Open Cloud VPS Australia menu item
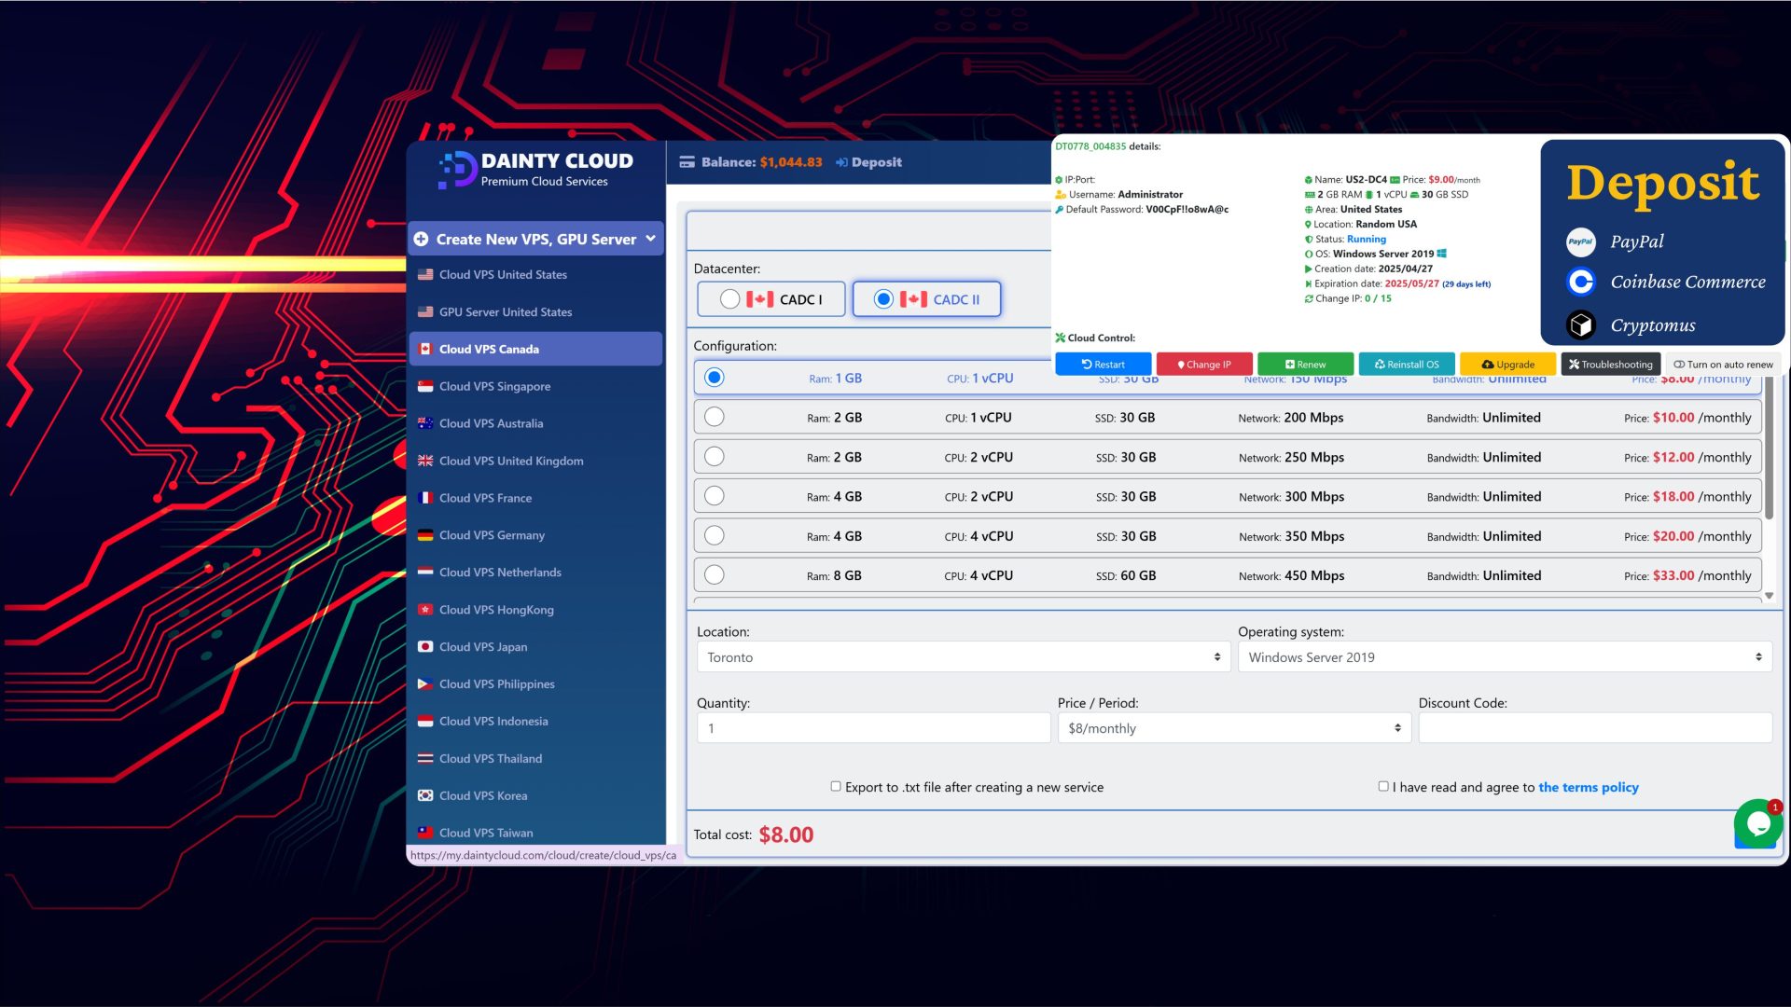The height and width of the screenshot is (1007, 1791). pos(535,423)
